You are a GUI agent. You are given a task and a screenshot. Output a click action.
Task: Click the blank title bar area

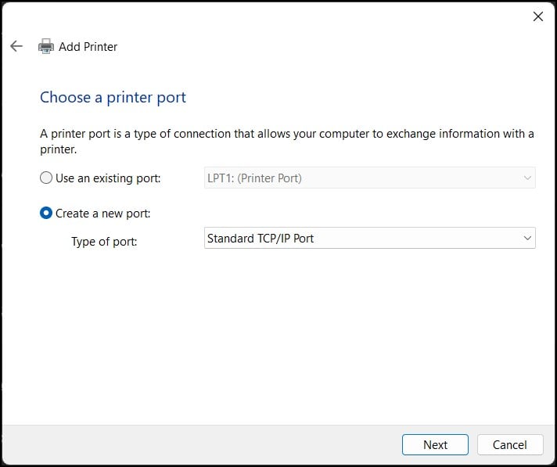pyautogui.click(x=267, y=16)
